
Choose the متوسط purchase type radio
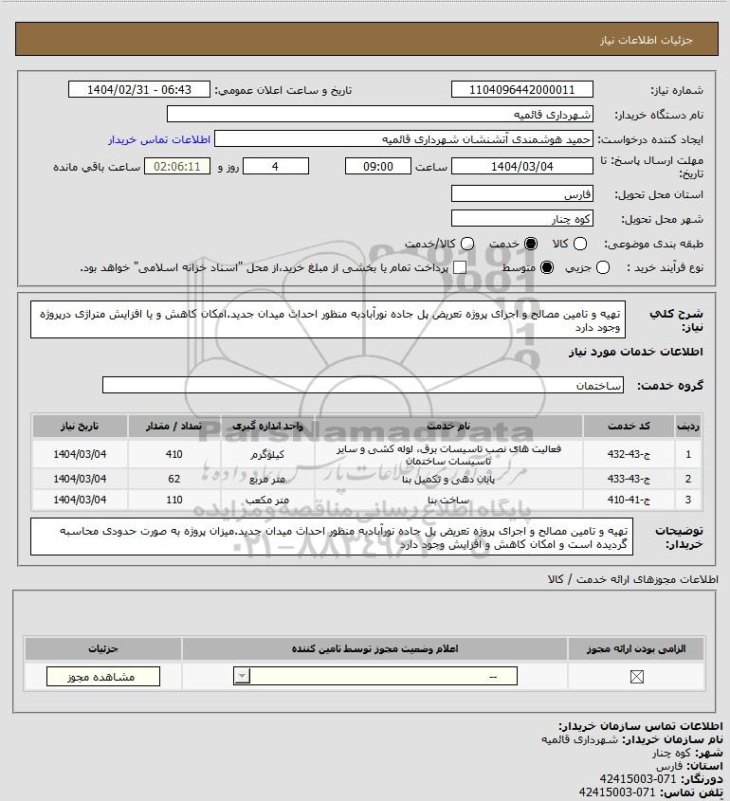point(547,267)
